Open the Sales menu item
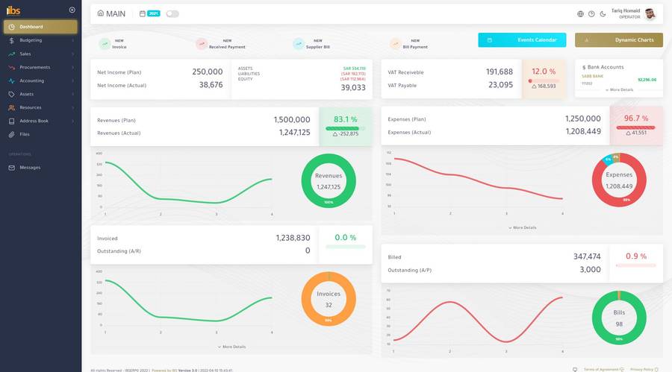Viewport: 672px width, 372px height. click(x=40, y=54)
